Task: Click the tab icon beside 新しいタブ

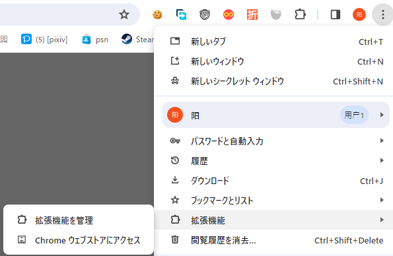Action: 175,41
